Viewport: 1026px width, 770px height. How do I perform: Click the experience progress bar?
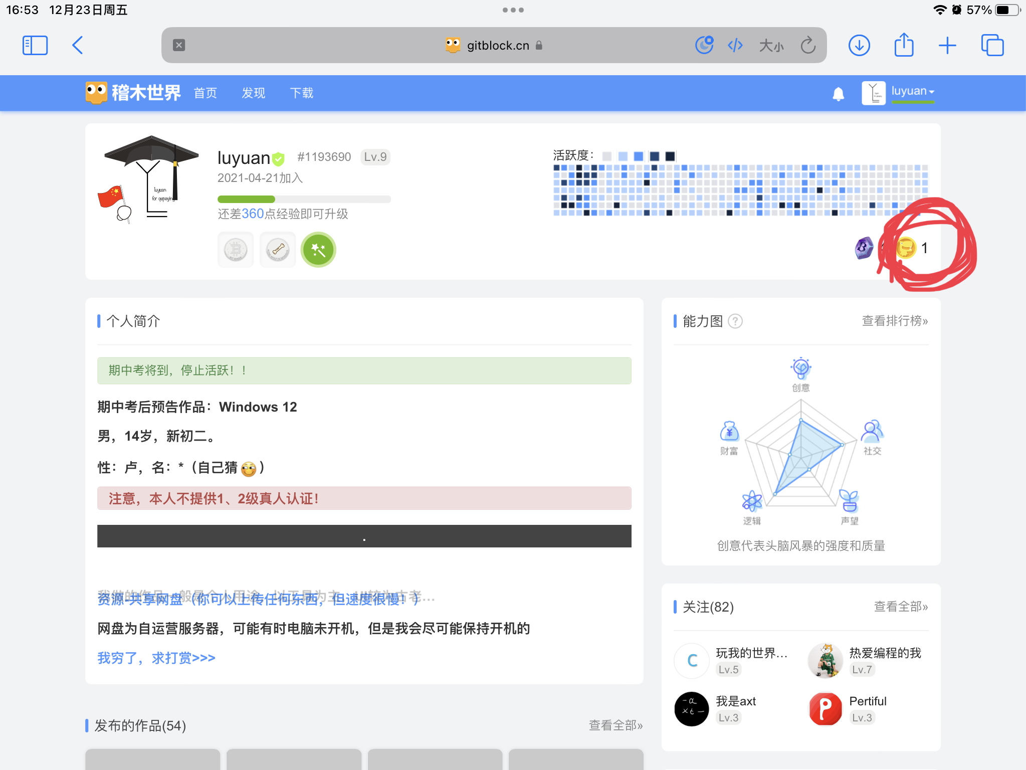(x=304, y=199)
